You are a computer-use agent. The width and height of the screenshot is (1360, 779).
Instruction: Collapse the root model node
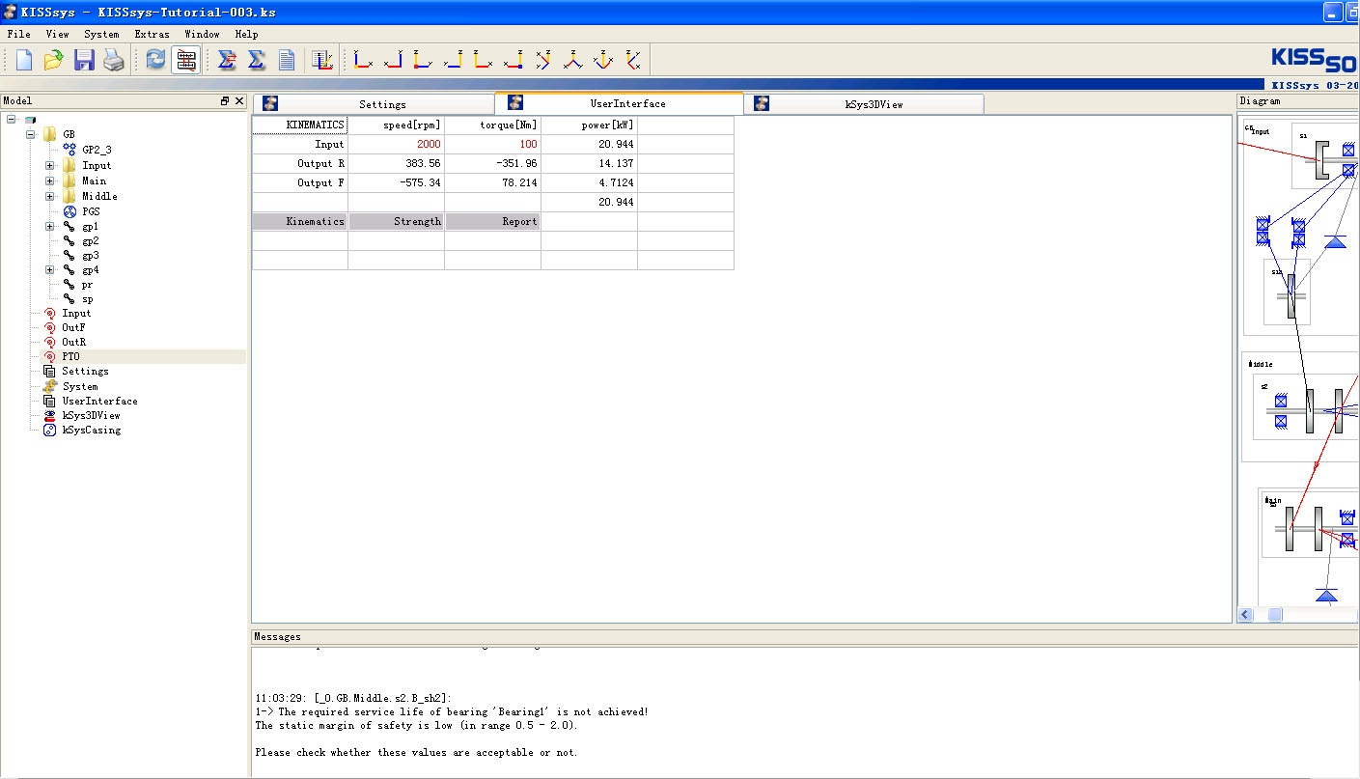pos(11,120)
